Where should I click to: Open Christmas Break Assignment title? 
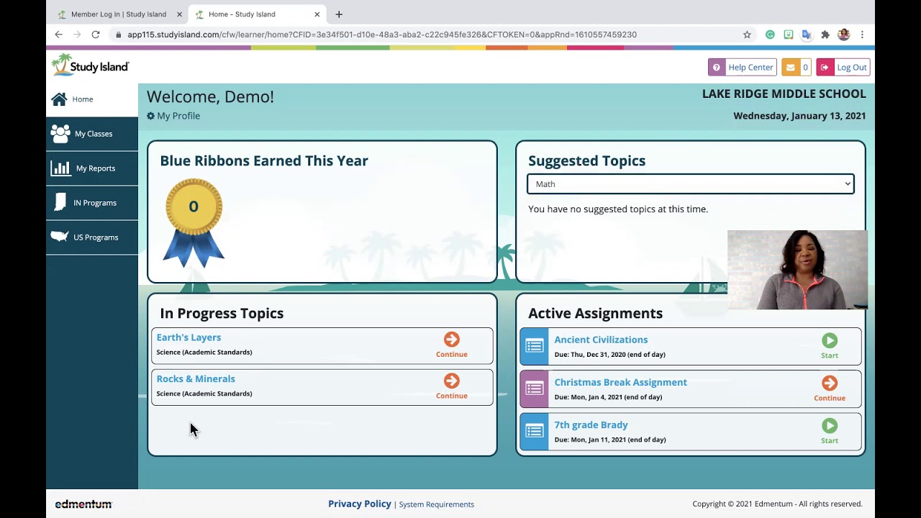pyautogui.click(x=620, y=382)
